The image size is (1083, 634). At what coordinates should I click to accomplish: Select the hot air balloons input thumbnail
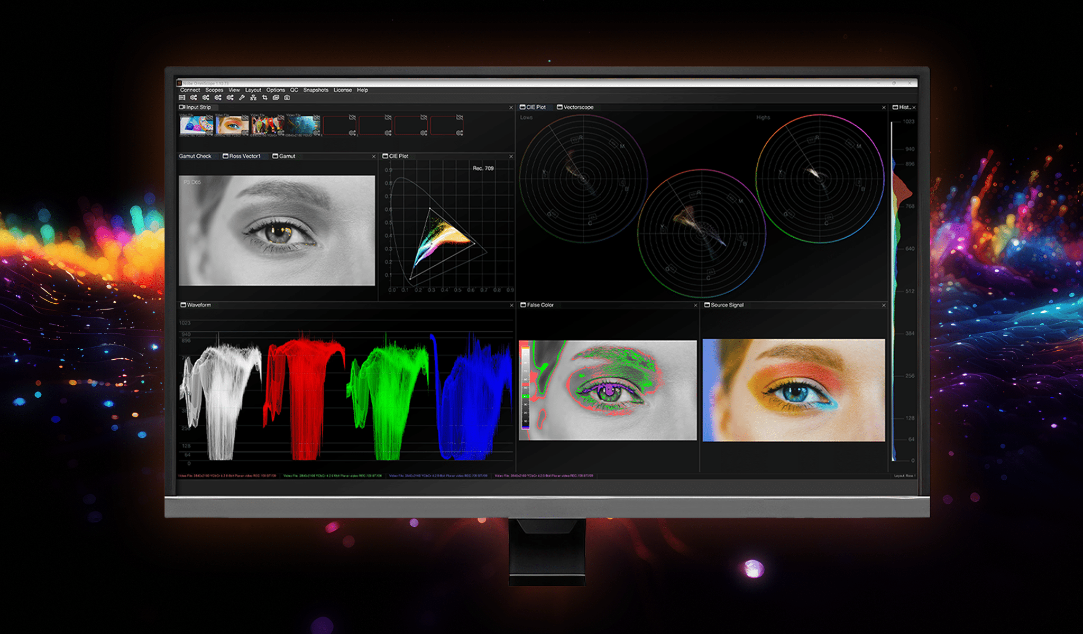point(268,126)
